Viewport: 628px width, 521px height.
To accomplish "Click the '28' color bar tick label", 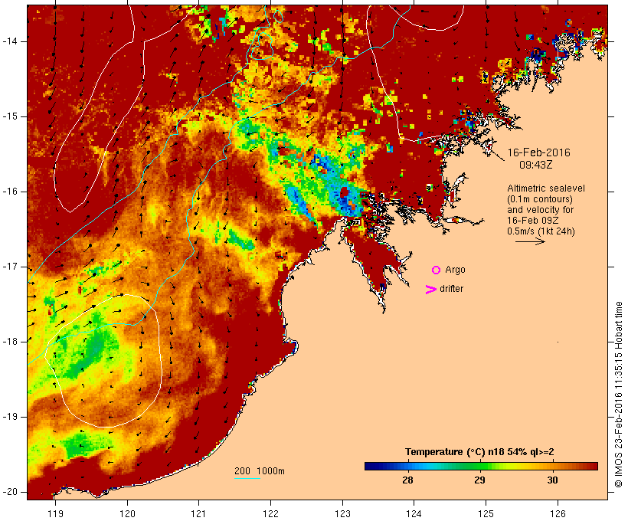I will pos(407,480).
